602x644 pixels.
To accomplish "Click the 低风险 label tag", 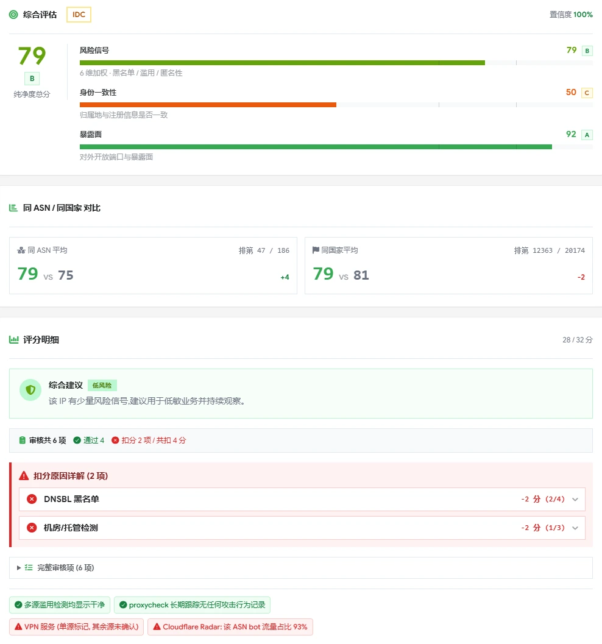I will [102, 385].
